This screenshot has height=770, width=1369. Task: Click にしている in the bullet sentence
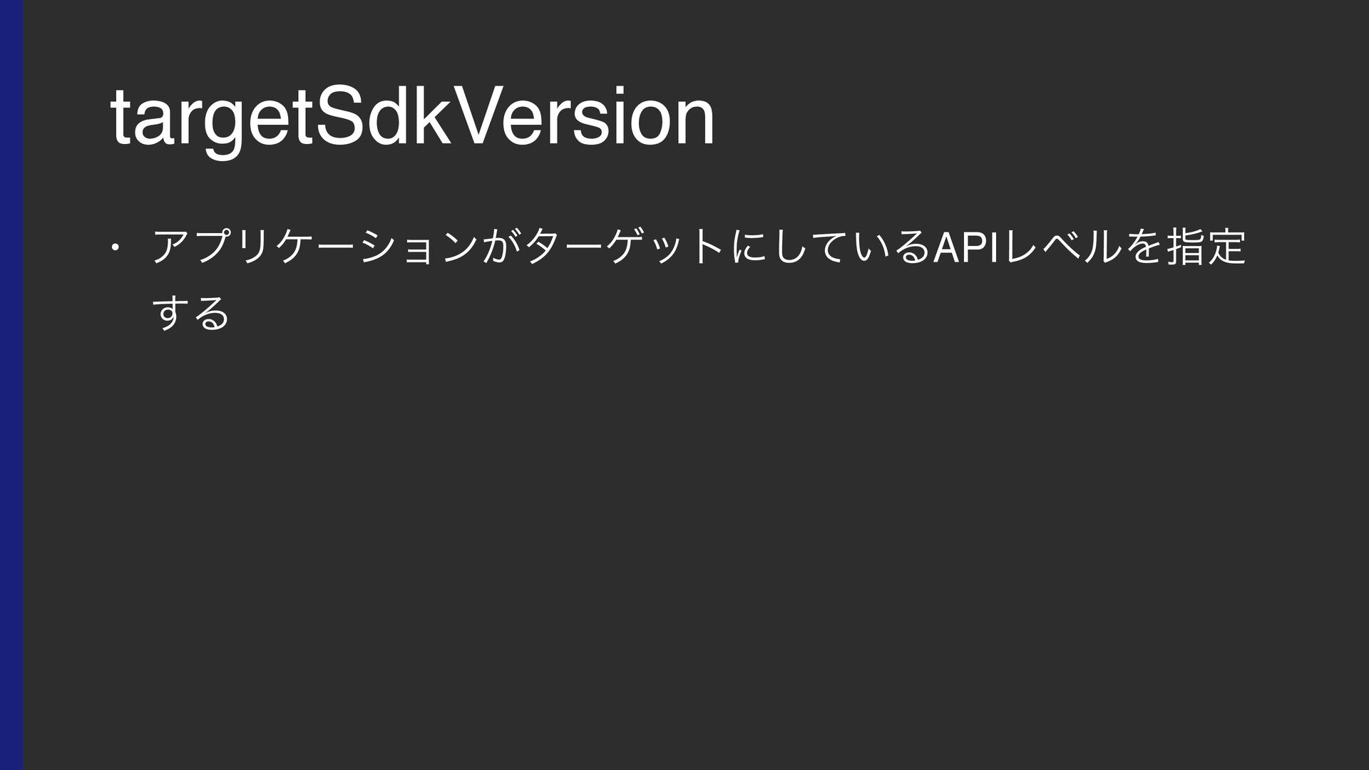tap(829, 247)
